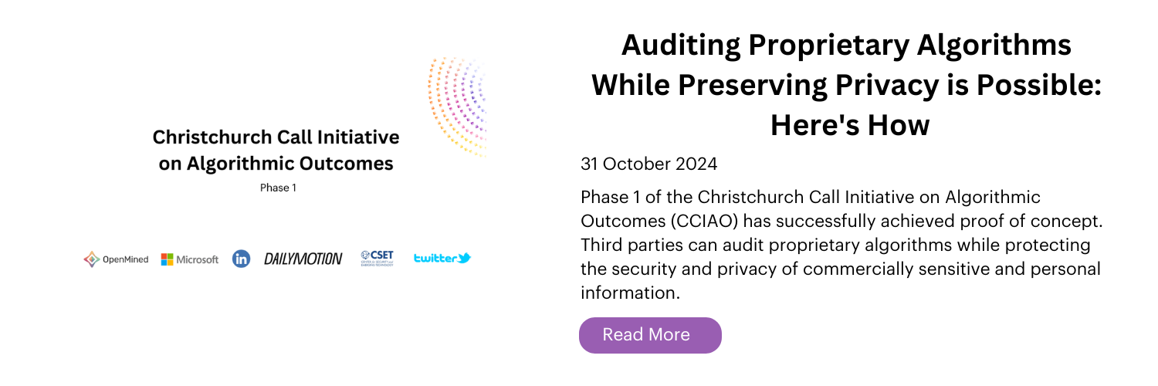Click the Microsoft four-square logo
Screen dimensions: 1158x386
(x=167, y=259)
